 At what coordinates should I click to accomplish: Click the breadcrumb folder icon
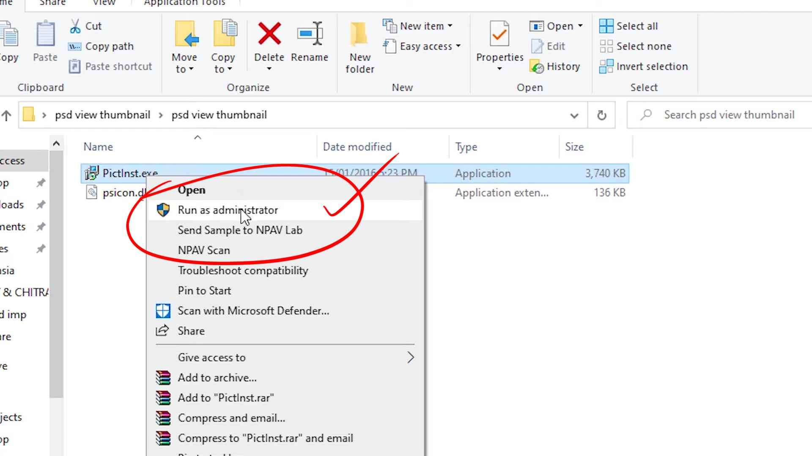pos(28,114)
